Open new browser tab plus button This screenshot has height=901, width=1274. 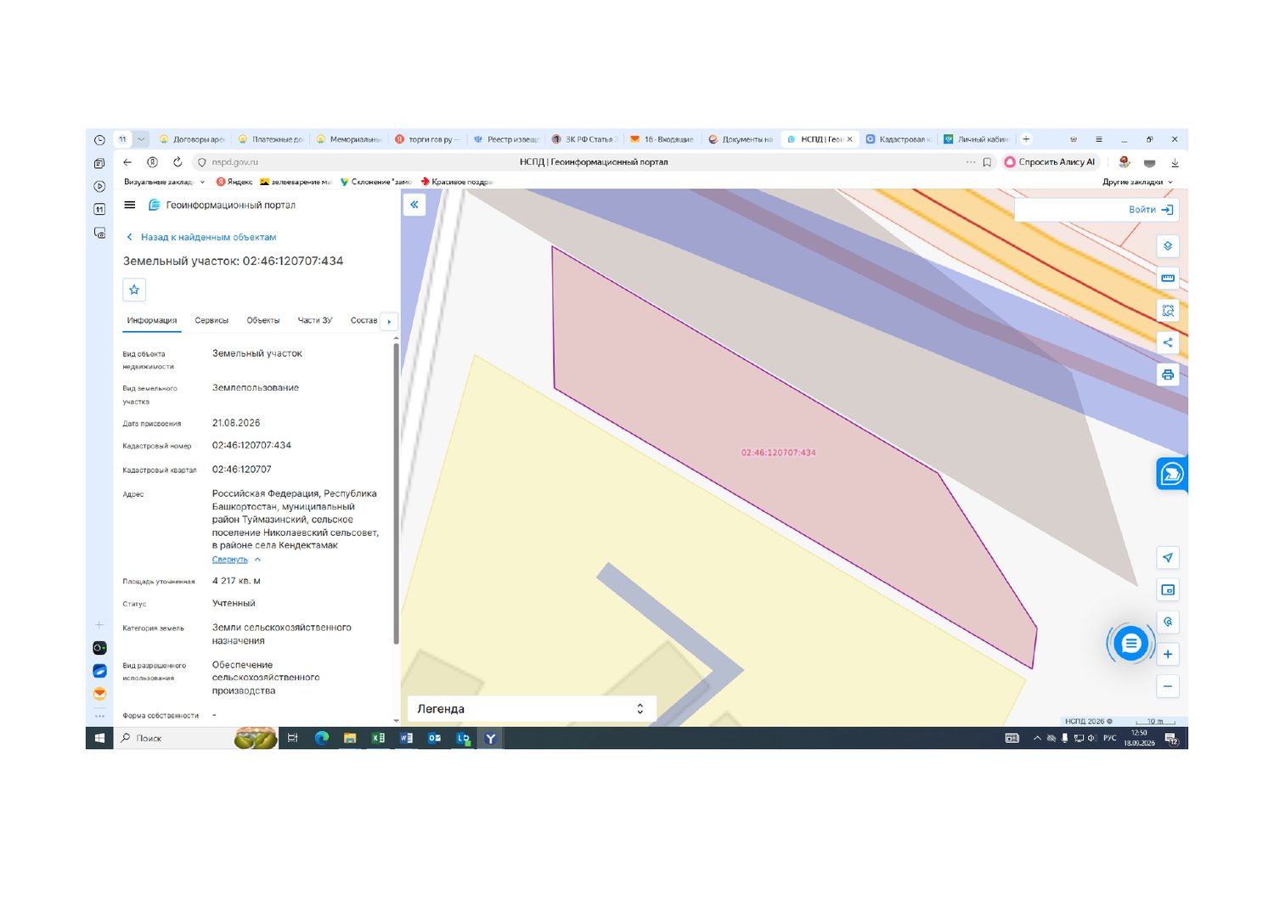[x=1026, y=139]
